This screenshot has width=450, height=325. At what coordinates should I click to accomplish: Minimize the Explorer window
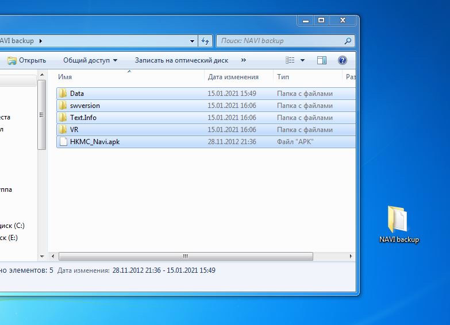pyautogui.click(x=306, y=20)
